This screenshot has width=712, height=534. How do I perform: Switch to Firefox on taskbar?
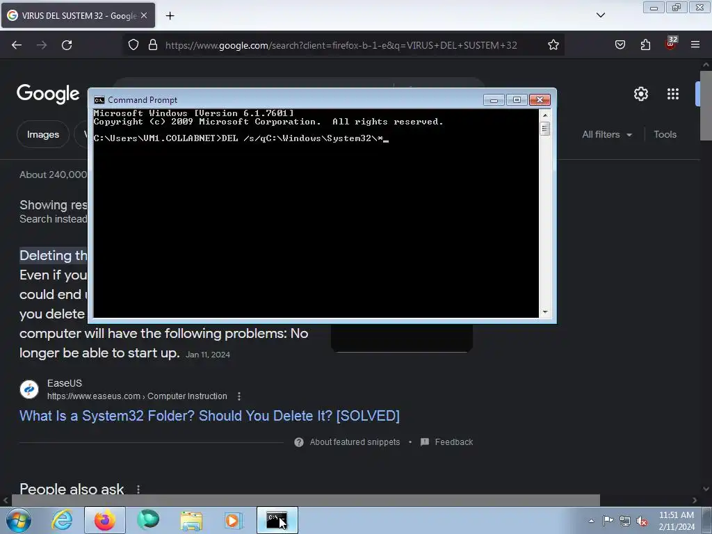tap(105, 520)
